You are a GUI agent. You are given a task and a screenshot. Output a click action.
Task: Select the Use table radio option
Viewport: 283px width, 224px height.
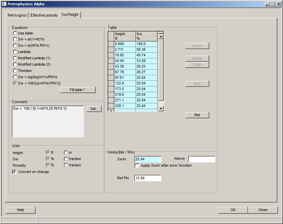pyautogui.click(x=15, y=33)
